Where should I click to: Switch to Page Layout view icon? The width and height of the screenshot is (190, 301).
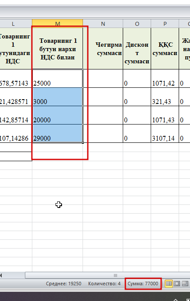click(177, 284)
